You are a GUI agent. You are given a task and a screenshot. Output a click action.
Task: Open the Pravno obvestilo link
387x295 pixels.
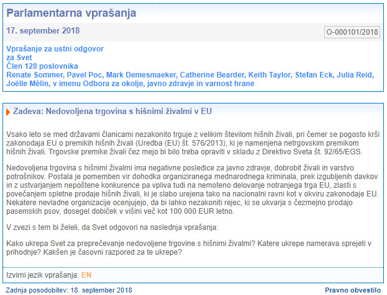pyautogui.click(x=353, y=290)
